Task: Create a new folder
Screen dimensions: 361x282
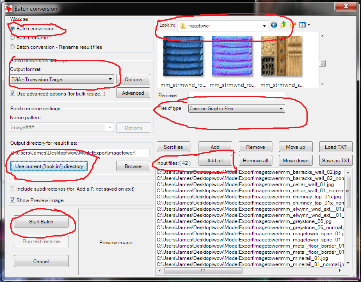Action: click(293, 25)
